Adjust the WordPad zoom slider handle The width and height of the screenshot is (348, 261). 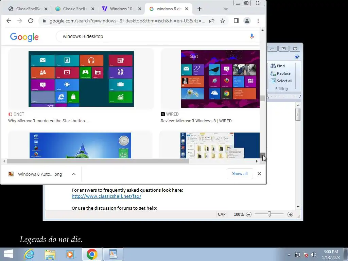(x=269, y=214)
